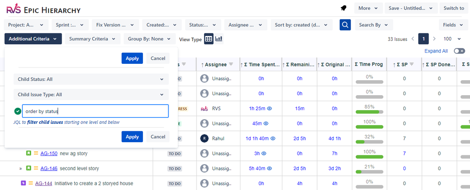
Task: Click the bottom Apply button
Action: (x=132, y=137)
